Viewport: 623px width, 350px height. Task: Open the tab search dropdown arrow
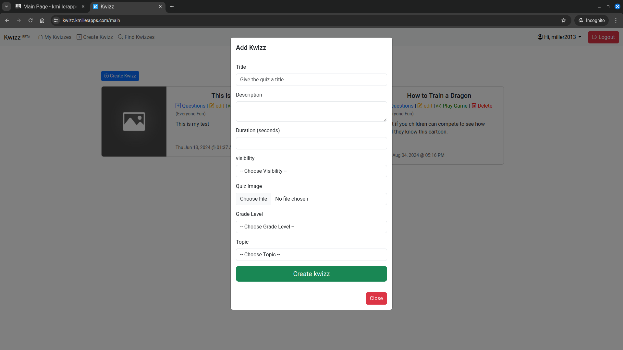tap(6, 6)
